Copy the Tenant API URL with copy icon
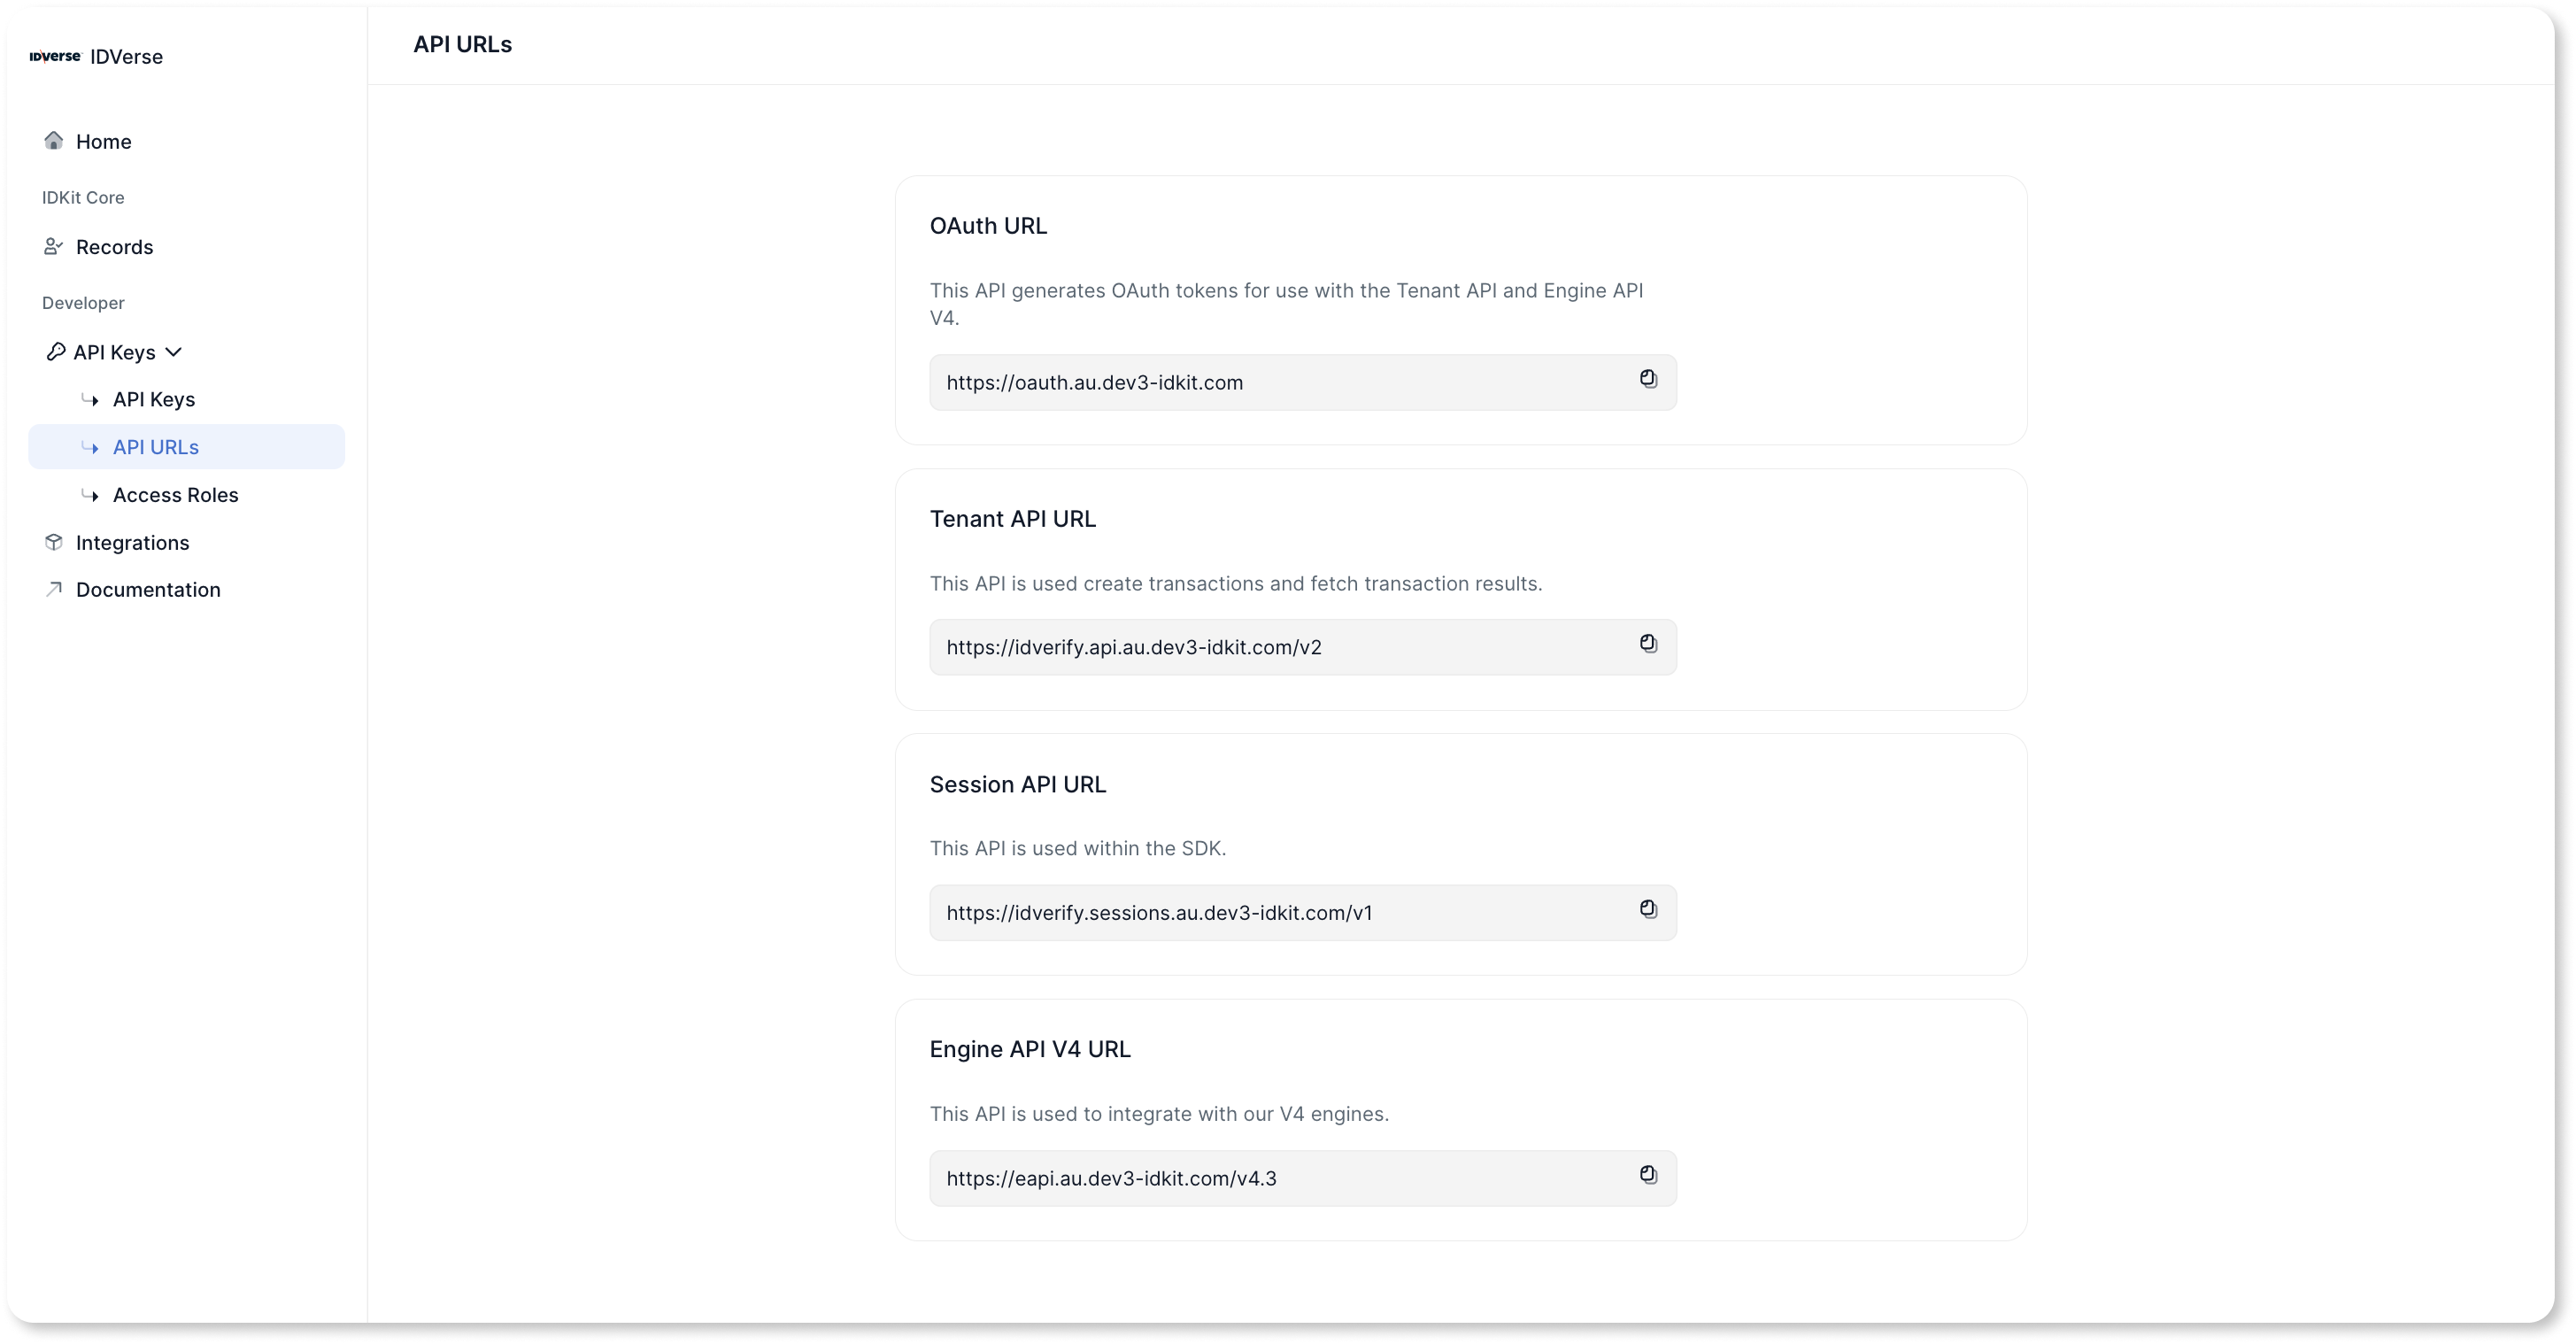 click(1648, 644)
